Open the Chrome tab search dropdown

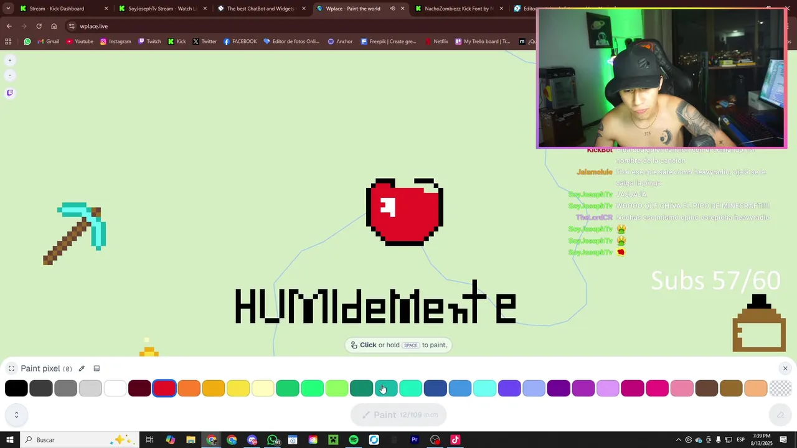[x=8, y=9]
